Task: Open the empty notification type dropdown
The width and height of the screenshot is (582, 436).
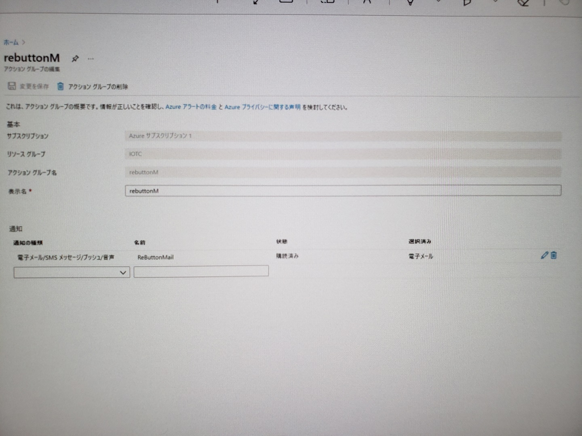Action: click(x=72, y=272)
